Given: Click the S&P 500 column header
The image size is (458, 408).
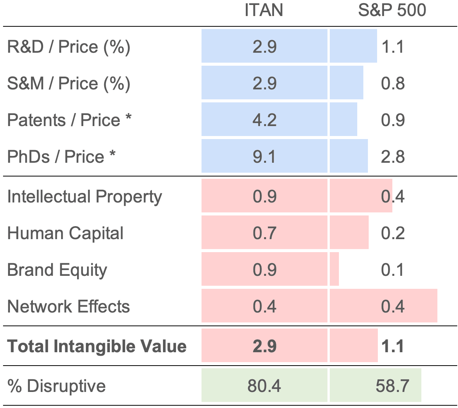Looking at the screenshot, I should 392,10.
